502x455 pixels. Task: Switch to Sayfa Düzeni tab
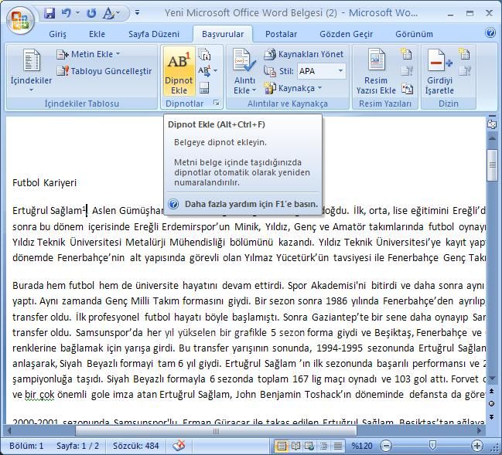click(x=154, y=34)
